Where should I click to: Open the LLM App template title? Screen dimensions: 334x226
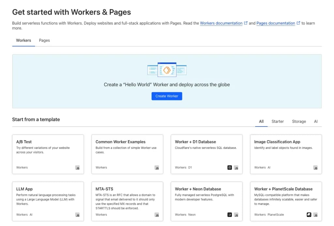(x=24, y=189)
